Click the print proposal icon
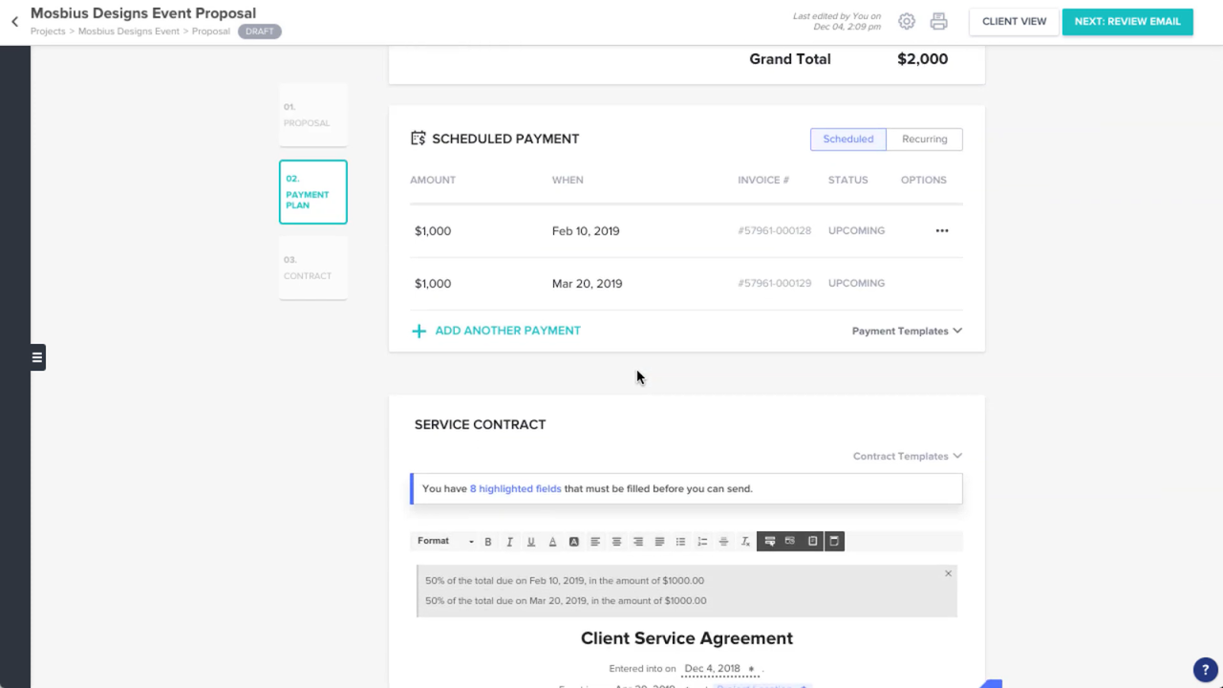Screen dimensions: 1223x688 pos(938,21)
